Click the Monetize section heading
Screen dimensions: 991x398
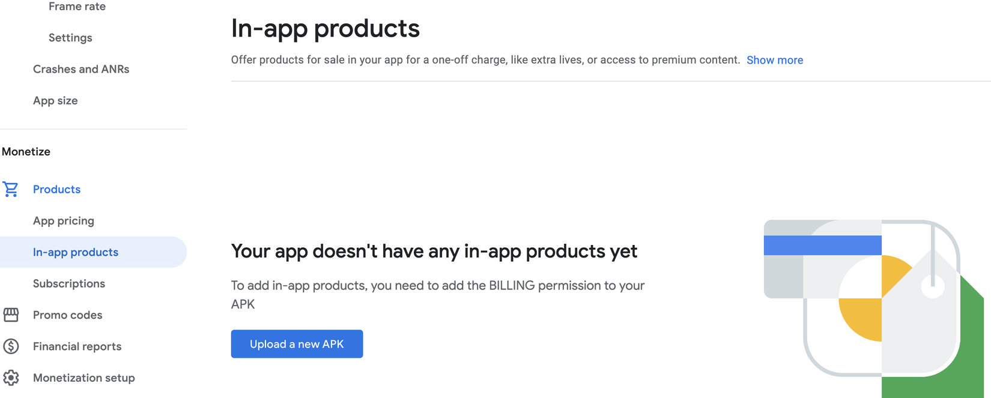pos(26,152)
